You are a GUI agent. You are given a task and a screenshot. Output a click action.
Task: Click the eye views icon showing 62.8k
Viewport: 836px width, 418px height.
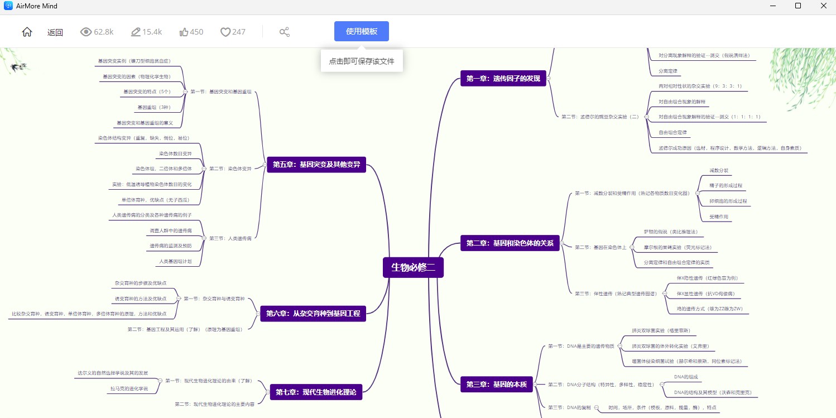86,32
